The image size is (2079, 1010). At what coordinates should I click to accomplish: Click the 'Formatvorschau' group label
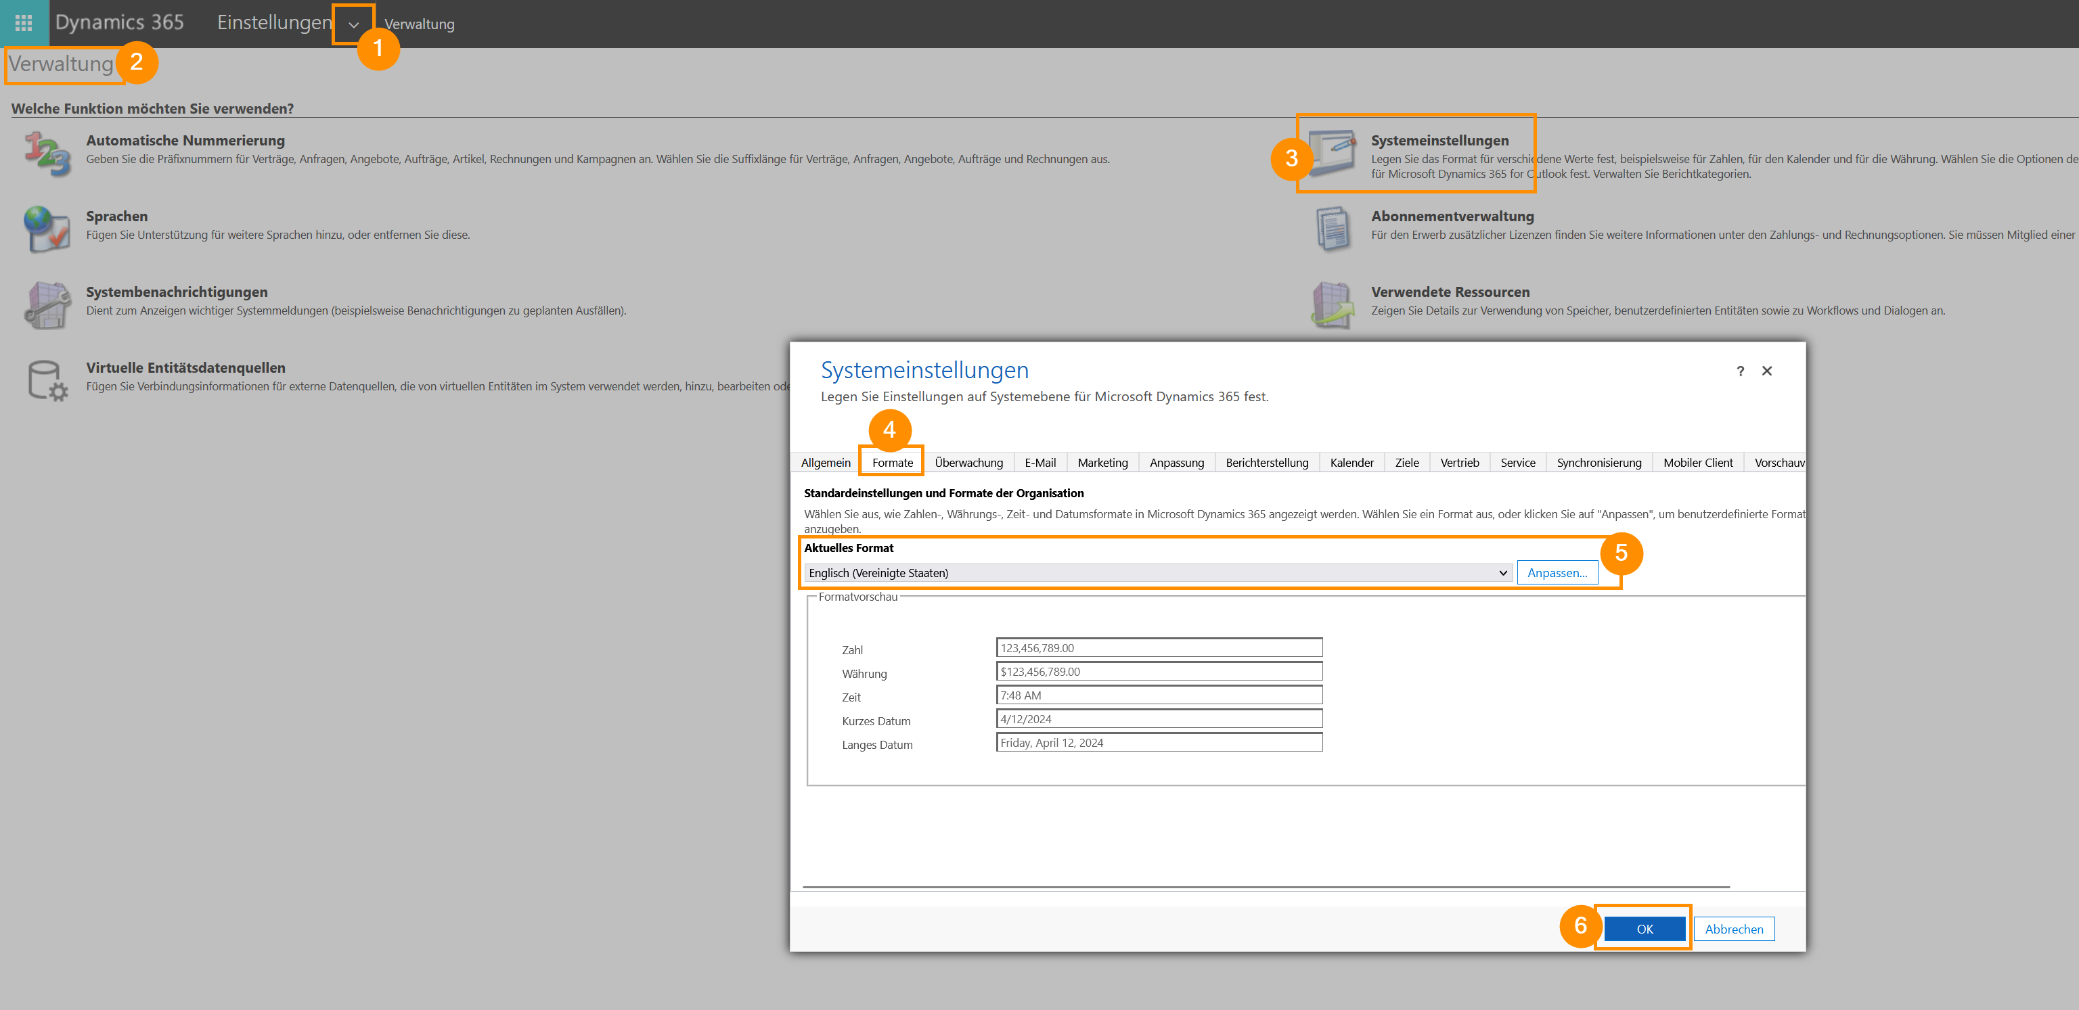click(x=857, y=597)
